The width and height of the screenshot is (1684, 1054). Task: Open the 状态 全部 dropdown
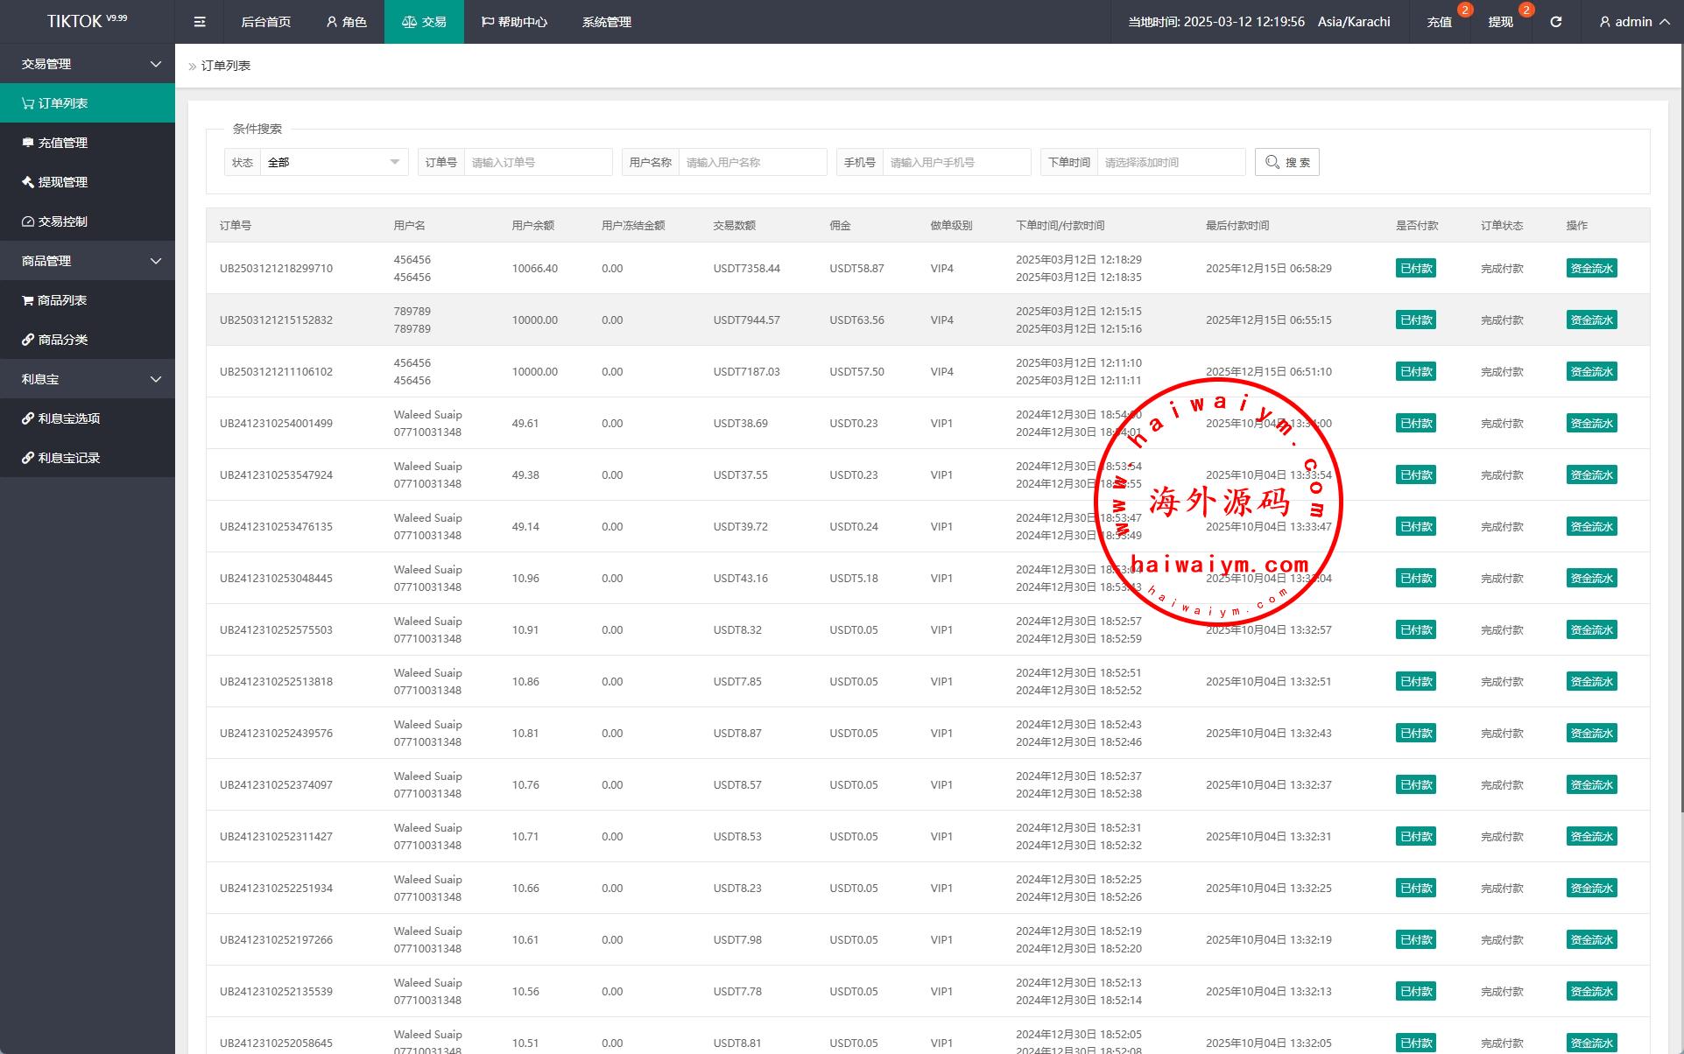tap(333, 162)
